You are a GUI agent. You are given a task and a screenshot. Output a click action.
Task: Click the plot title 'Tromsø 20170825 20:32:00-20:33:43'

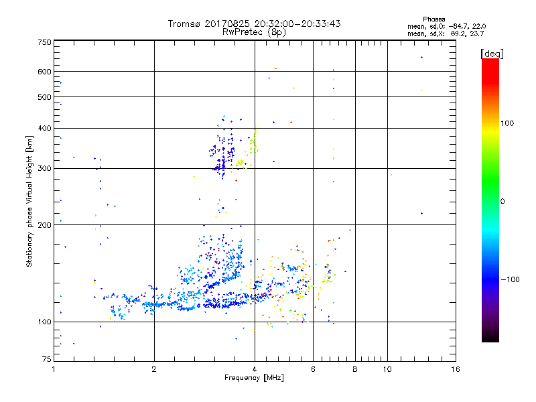coord(254,23)
